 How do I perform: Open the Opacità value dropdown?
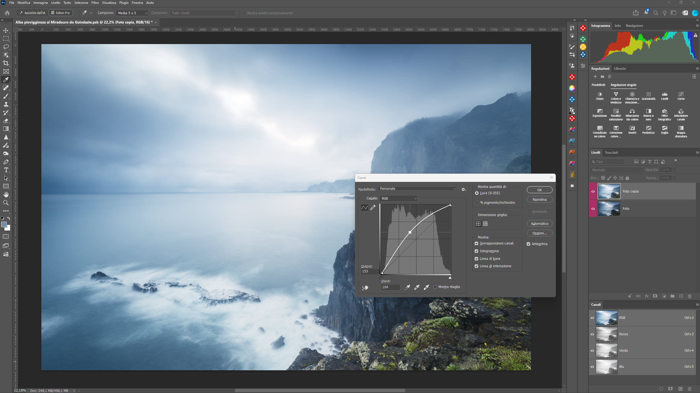point(674,170)
